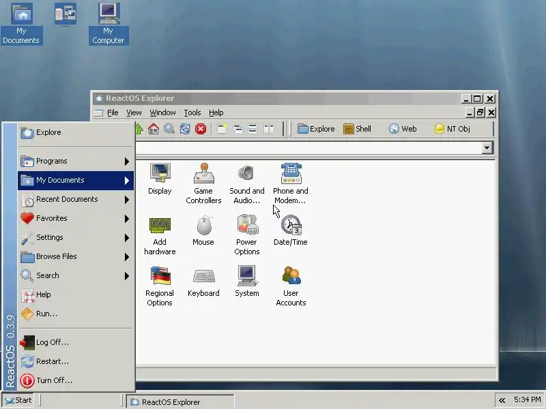Open the Display control panel icon
The image size is (546, 409).
tap(160, 179)
